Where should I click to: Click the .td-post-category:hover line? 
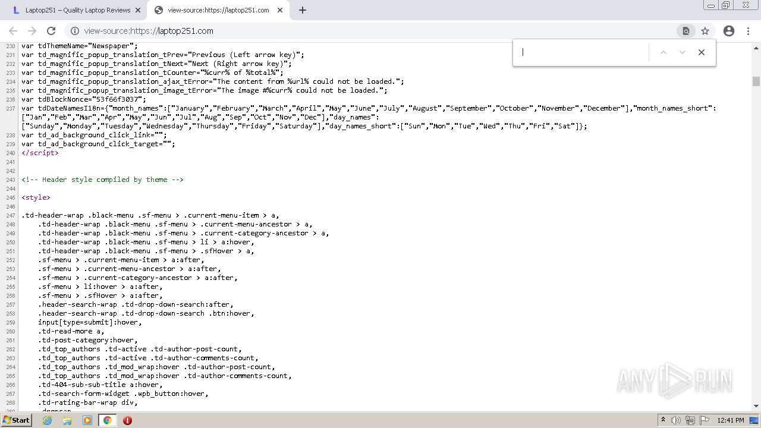[87, 340]
